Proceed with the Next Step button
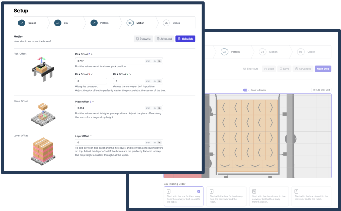This screenshot has height=211, width=341. click(323, 69)
